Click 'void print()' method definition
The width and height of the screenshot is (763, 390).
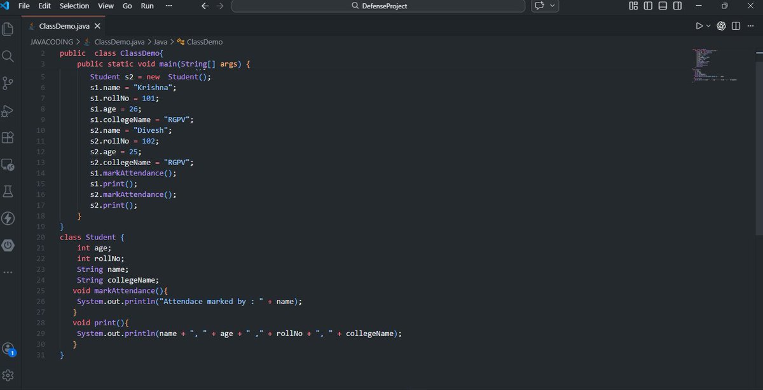[x=100, y=323]
